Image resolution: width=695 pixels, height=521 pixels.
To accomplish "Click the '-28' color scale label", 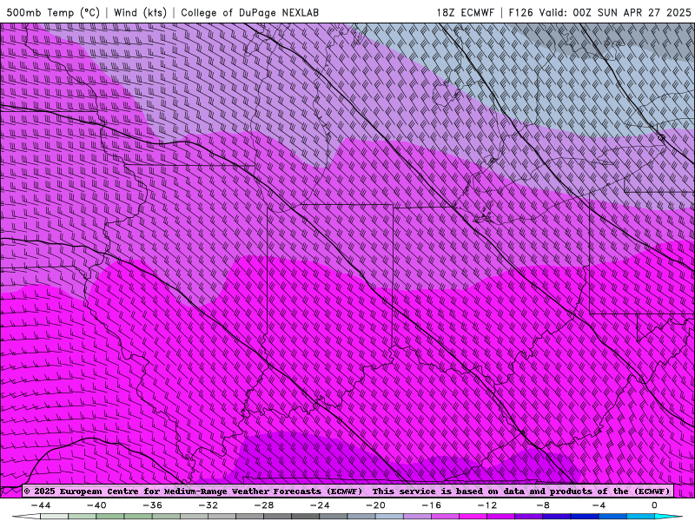I will [x=264, y=505].
